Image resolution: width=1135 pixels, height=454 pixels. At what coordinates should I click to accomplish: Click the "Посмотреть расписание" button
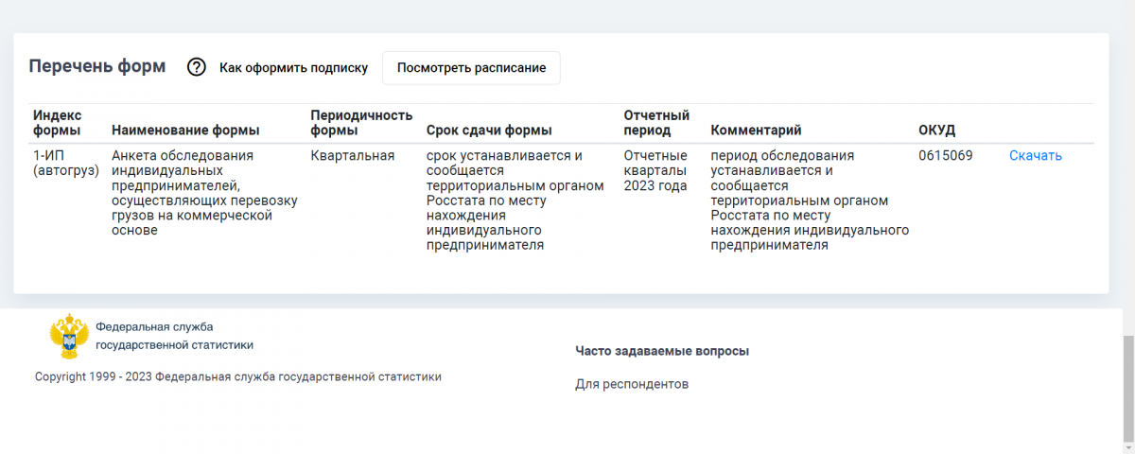471,68
